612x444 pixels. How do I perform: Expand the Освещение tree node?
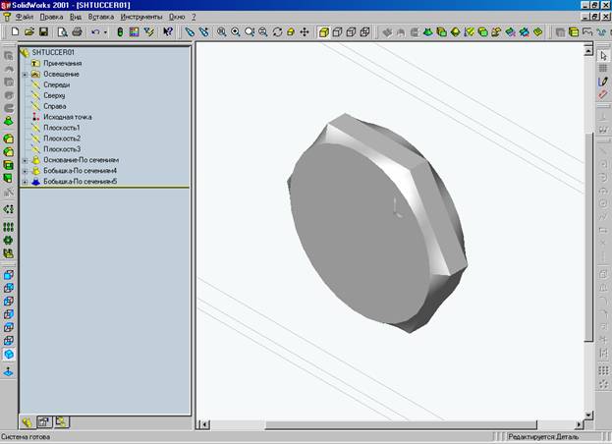click(x=25, y=74)
